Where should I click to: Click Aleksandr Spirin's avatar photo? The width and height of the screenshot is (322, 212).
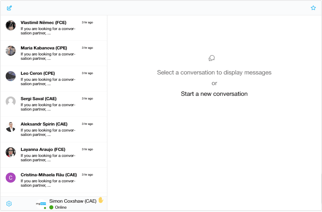11,127
